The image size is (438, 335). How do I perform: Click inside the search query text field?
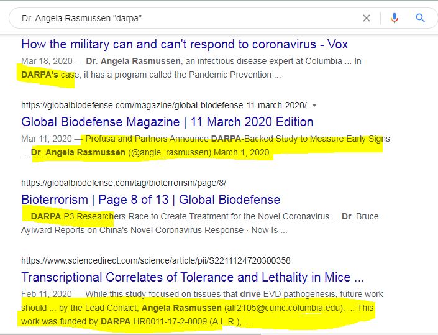tap(186, 18)
